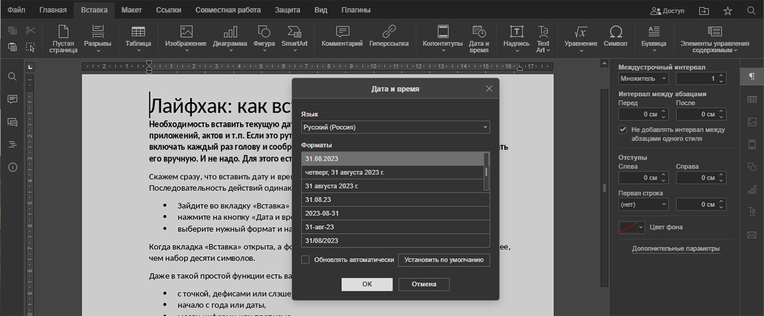Open the Цвет фона color dropdown
The width and height of the screenshot is (764, 316).
tap(642, 227)
